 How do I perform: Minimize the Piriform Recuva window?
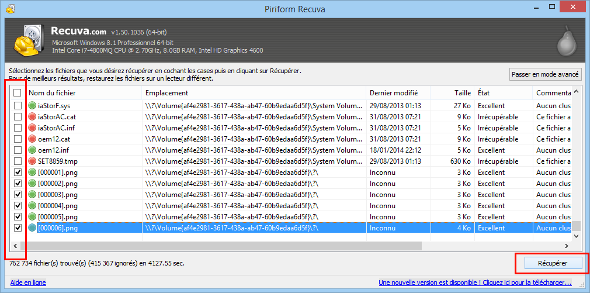point(536,7)
